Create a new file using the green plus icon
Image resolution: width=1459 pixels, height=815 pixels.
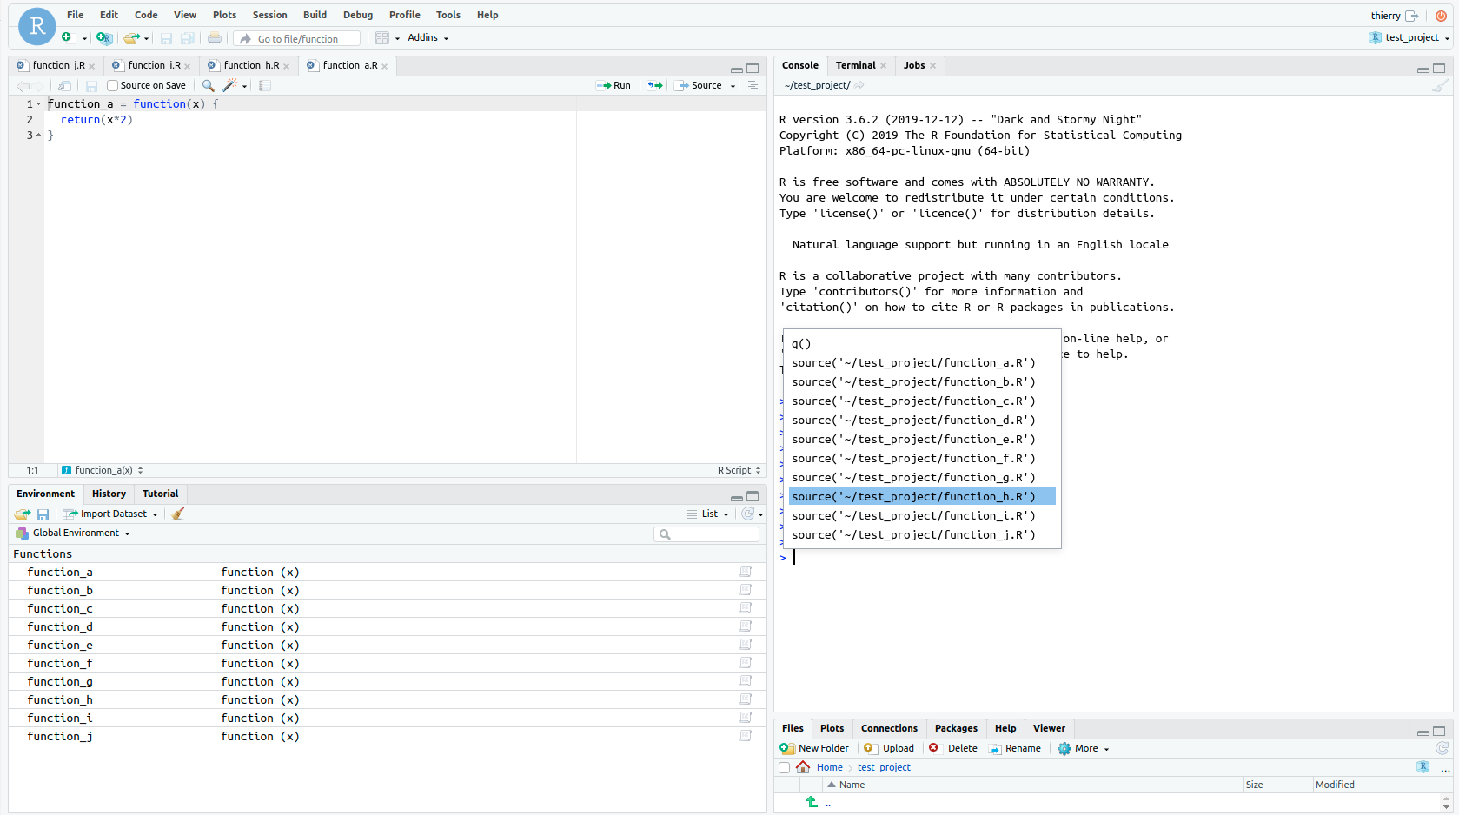66,37
